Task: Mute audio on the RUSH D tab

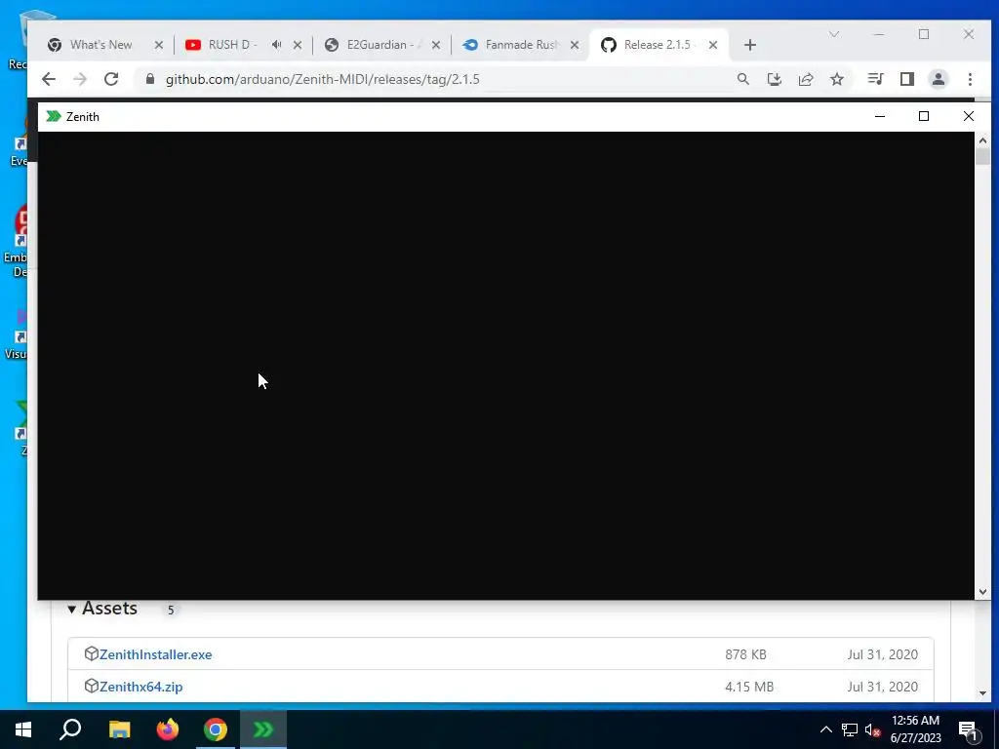Action: (x=276, y=45)
